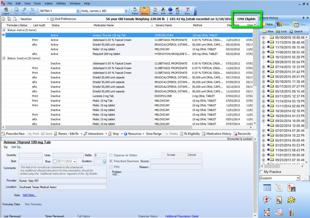The width and height of the screenshot is (310, 218).
Task: Click Lock in Patient History panel
Action: (x=281, y=31)
